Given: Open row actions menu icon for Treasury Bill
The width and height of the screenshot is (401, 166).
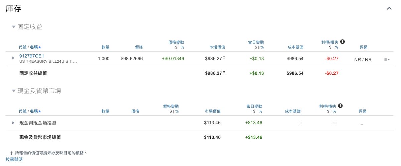Looking at the screenshot, I should (387, 59).
